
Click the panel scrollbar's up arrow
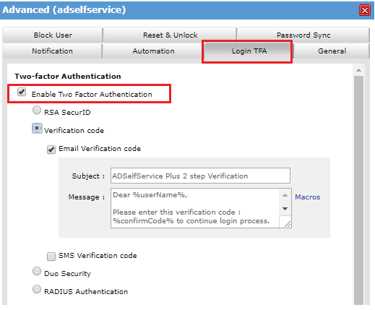click(358, 70)
